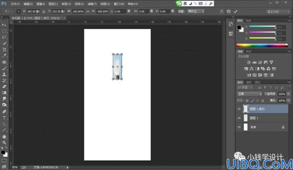
Task: Swap foreground and background colors
Action: [x=6, y=148]
